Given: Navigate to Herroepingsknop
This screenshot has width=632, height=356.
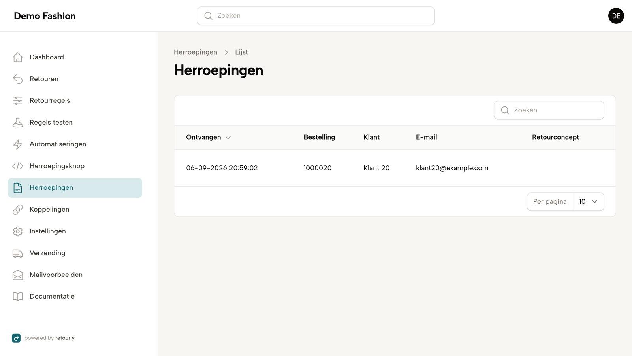Looking at the screenshot, I should coord(75,166).
